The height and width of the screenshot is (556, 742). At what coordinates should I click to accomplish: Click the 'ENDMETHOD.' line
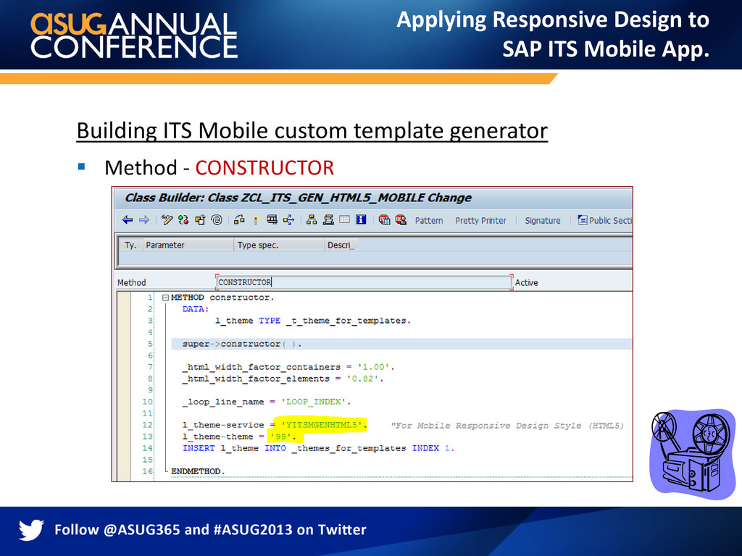198,471
